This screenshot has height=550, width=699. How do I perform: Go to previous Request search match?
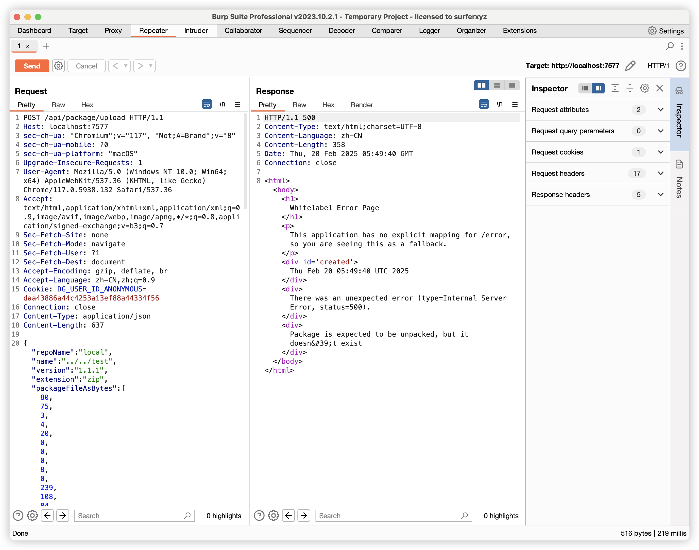47,515
